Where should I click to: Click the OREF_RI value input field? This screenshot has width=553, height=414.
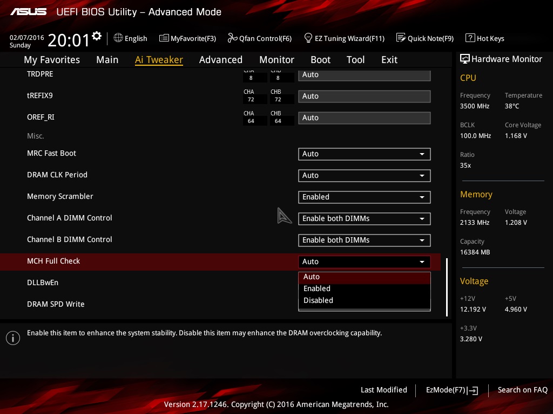tap(365, 118)
